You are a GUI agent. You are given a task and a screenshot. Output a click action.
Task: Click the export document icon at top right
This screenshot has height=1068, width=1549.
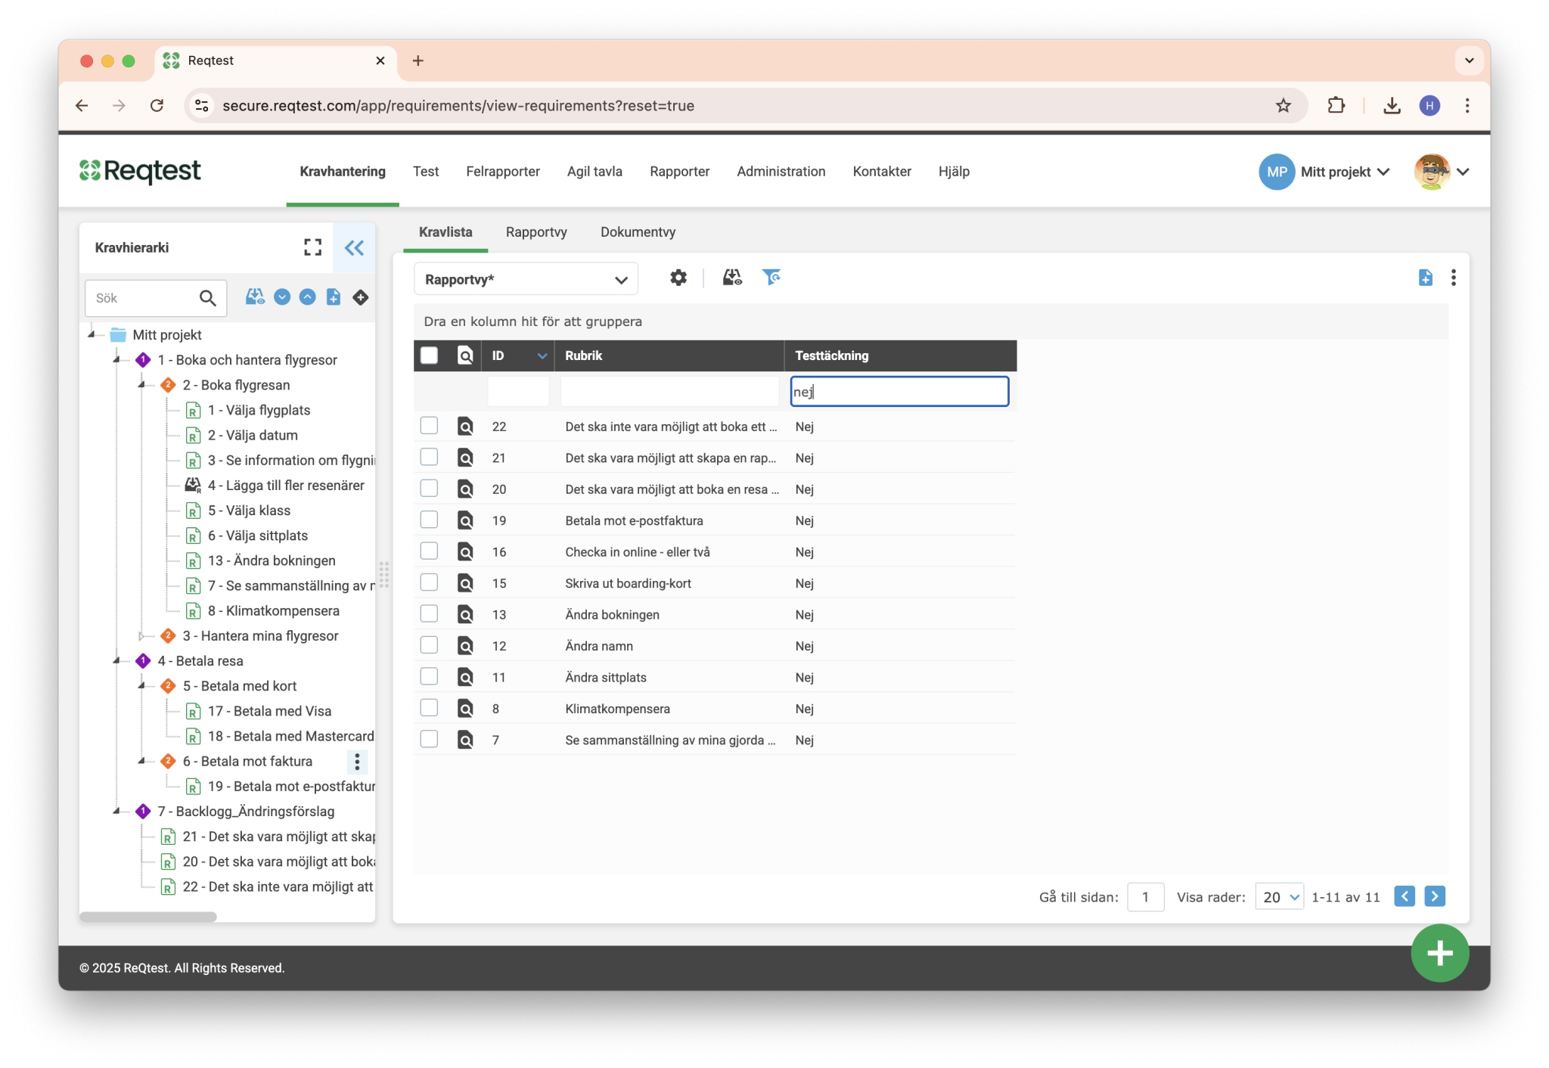(1426, 278)
